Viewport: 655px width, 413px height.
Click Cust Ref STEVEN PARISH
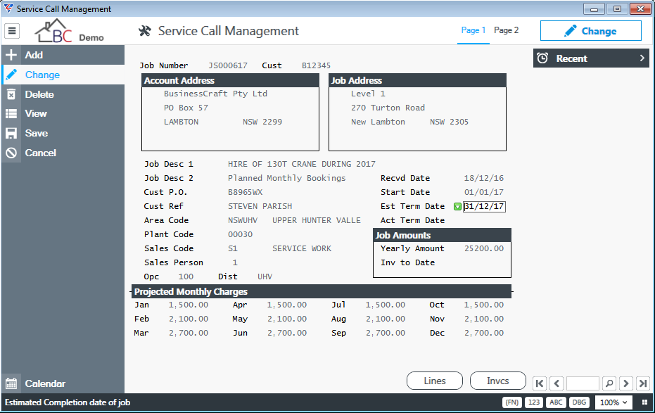(260, 206)
